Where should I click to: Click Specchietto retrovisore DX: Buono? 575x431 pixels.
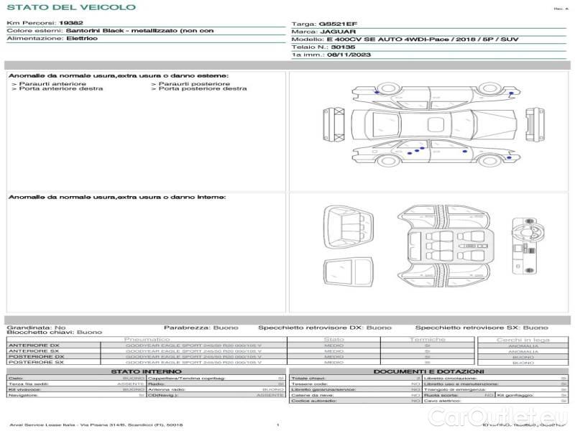pos(325,328)
